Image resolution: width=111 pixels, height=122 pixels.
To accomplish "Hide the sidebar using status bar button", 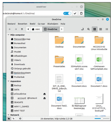I will pyautogui.click(x=20, y=118).
